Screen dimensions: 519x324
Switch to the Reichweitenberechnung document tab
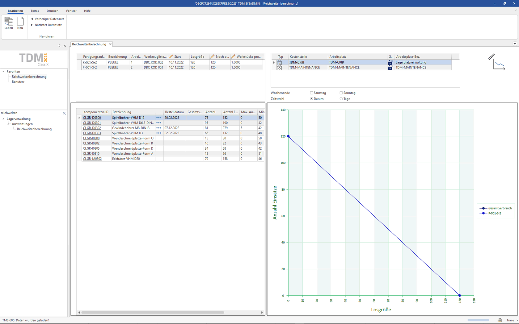pyautogui.click(x=89, y=44)
